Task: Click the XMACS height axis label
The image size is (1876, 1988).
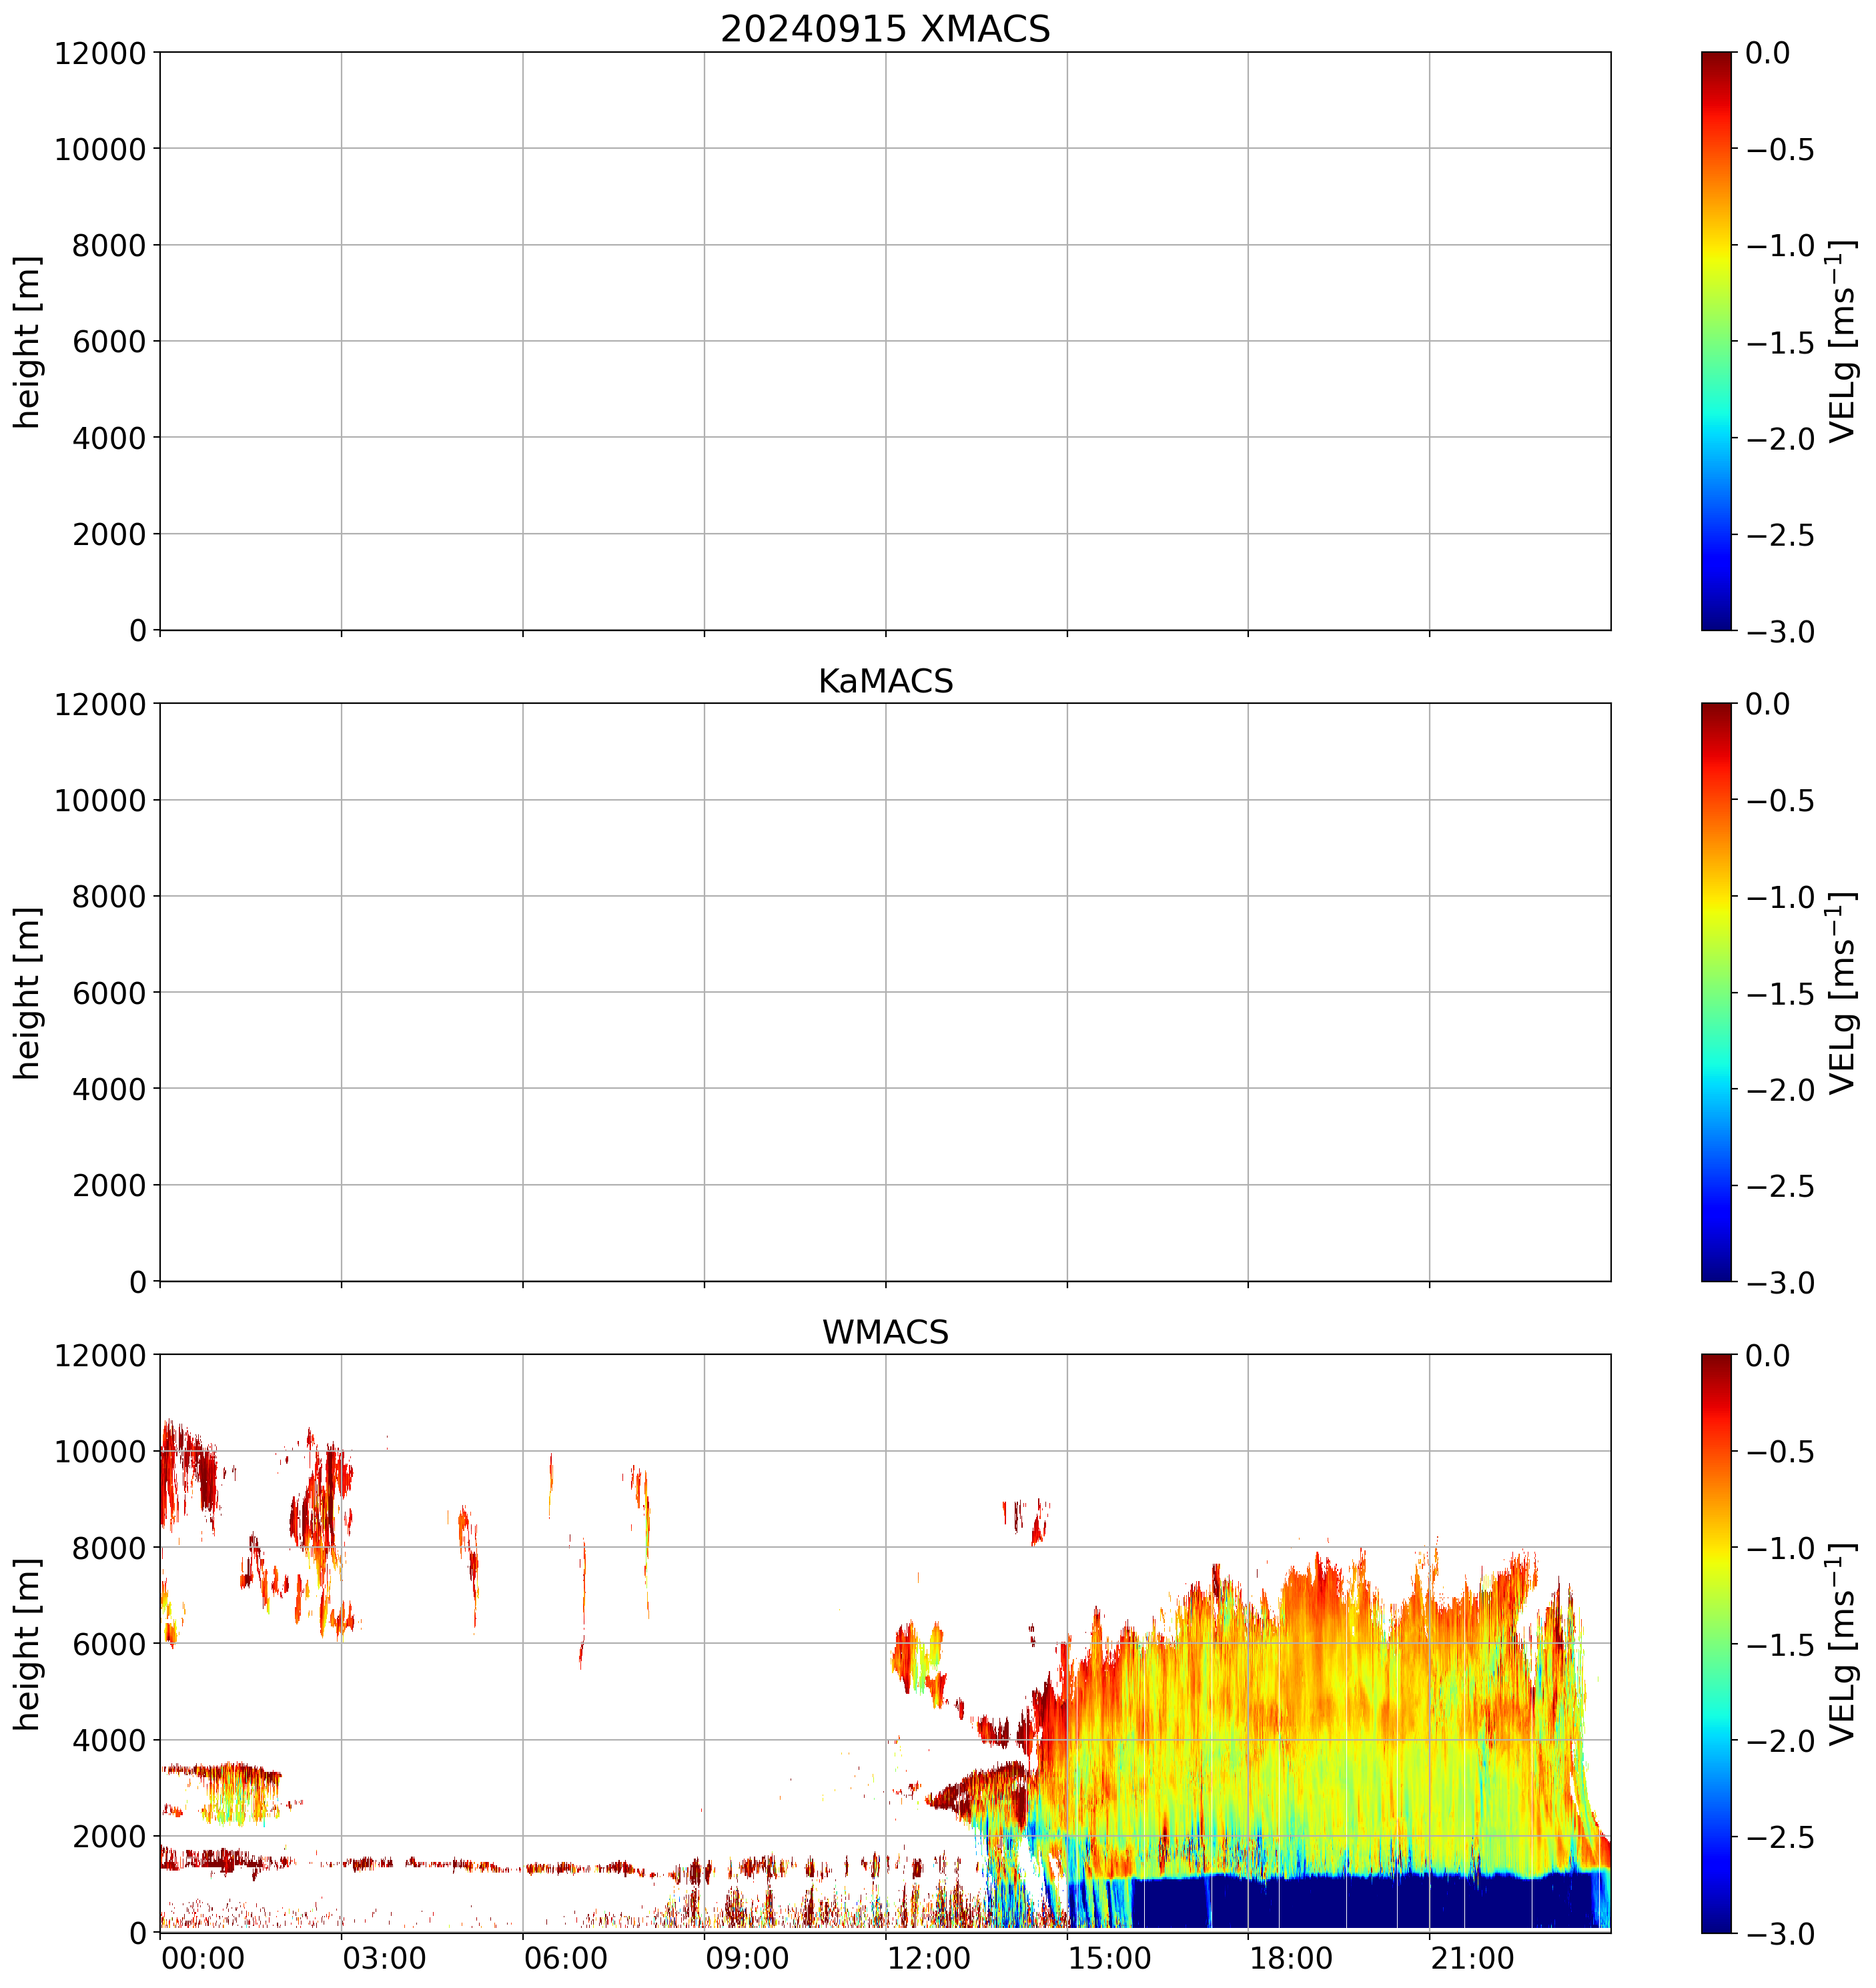Action: click(28, 341)
